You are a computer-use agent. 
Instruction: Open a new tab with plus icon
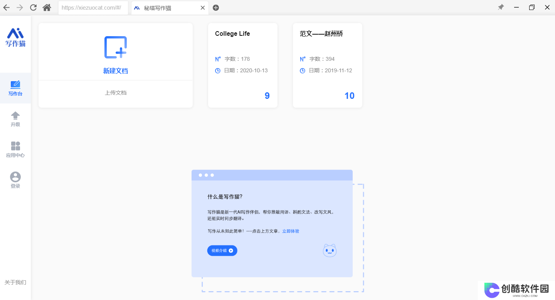click(x=216, y=8)
